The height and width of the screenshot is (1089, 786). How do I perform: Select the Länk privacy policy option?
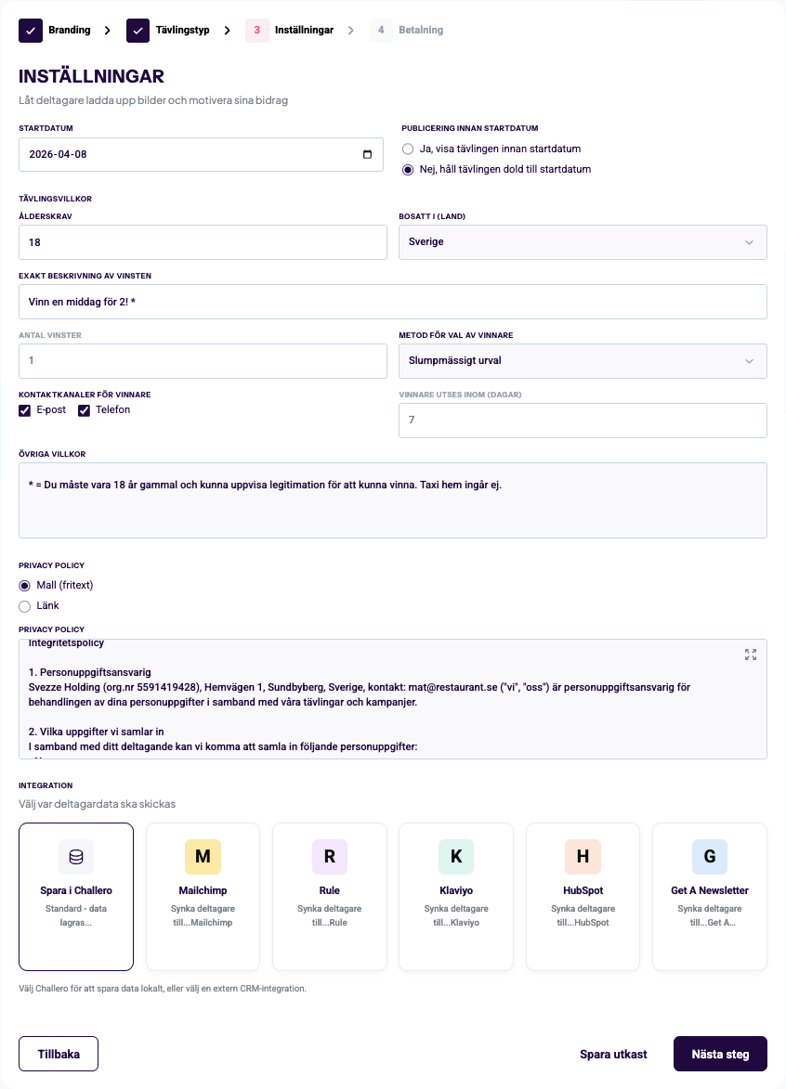tap(25, 606)
